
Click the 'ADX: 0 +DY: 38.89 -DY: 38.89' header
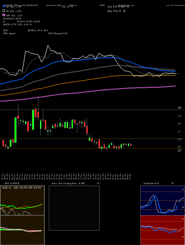pos(21,187)
